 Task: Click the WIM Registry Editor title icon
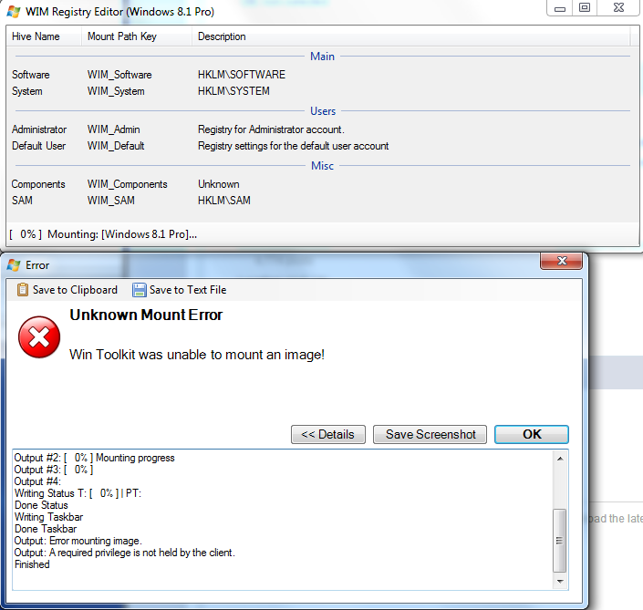coord(14,12)
